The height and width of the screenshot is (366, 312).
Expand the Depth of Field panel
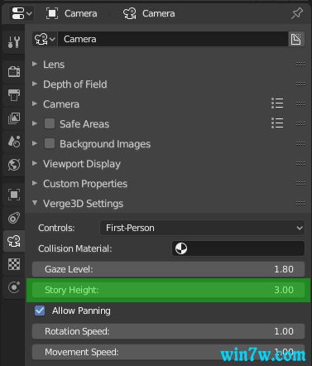pyautogui.click(x=35, y=84)
